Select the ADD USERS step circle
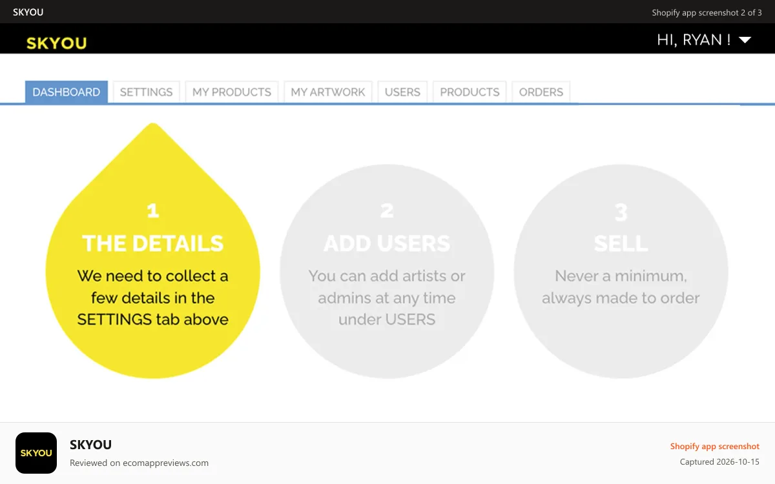Viewport: 775px width, 484px height. [387, 271]
